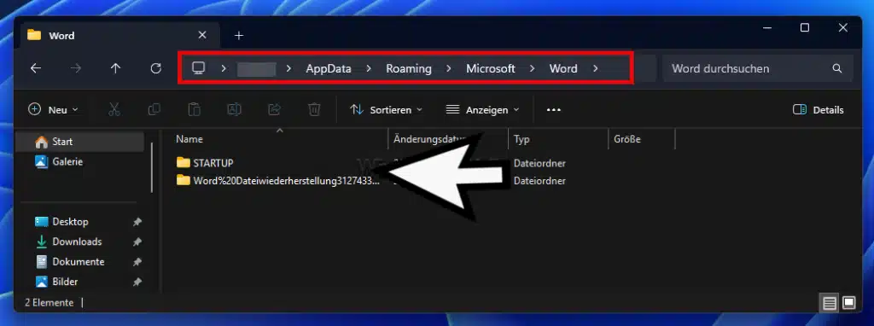This screenshot has width=874, height=326.
Task: Go back with the left arrow
Action: [x=36, y=68]
